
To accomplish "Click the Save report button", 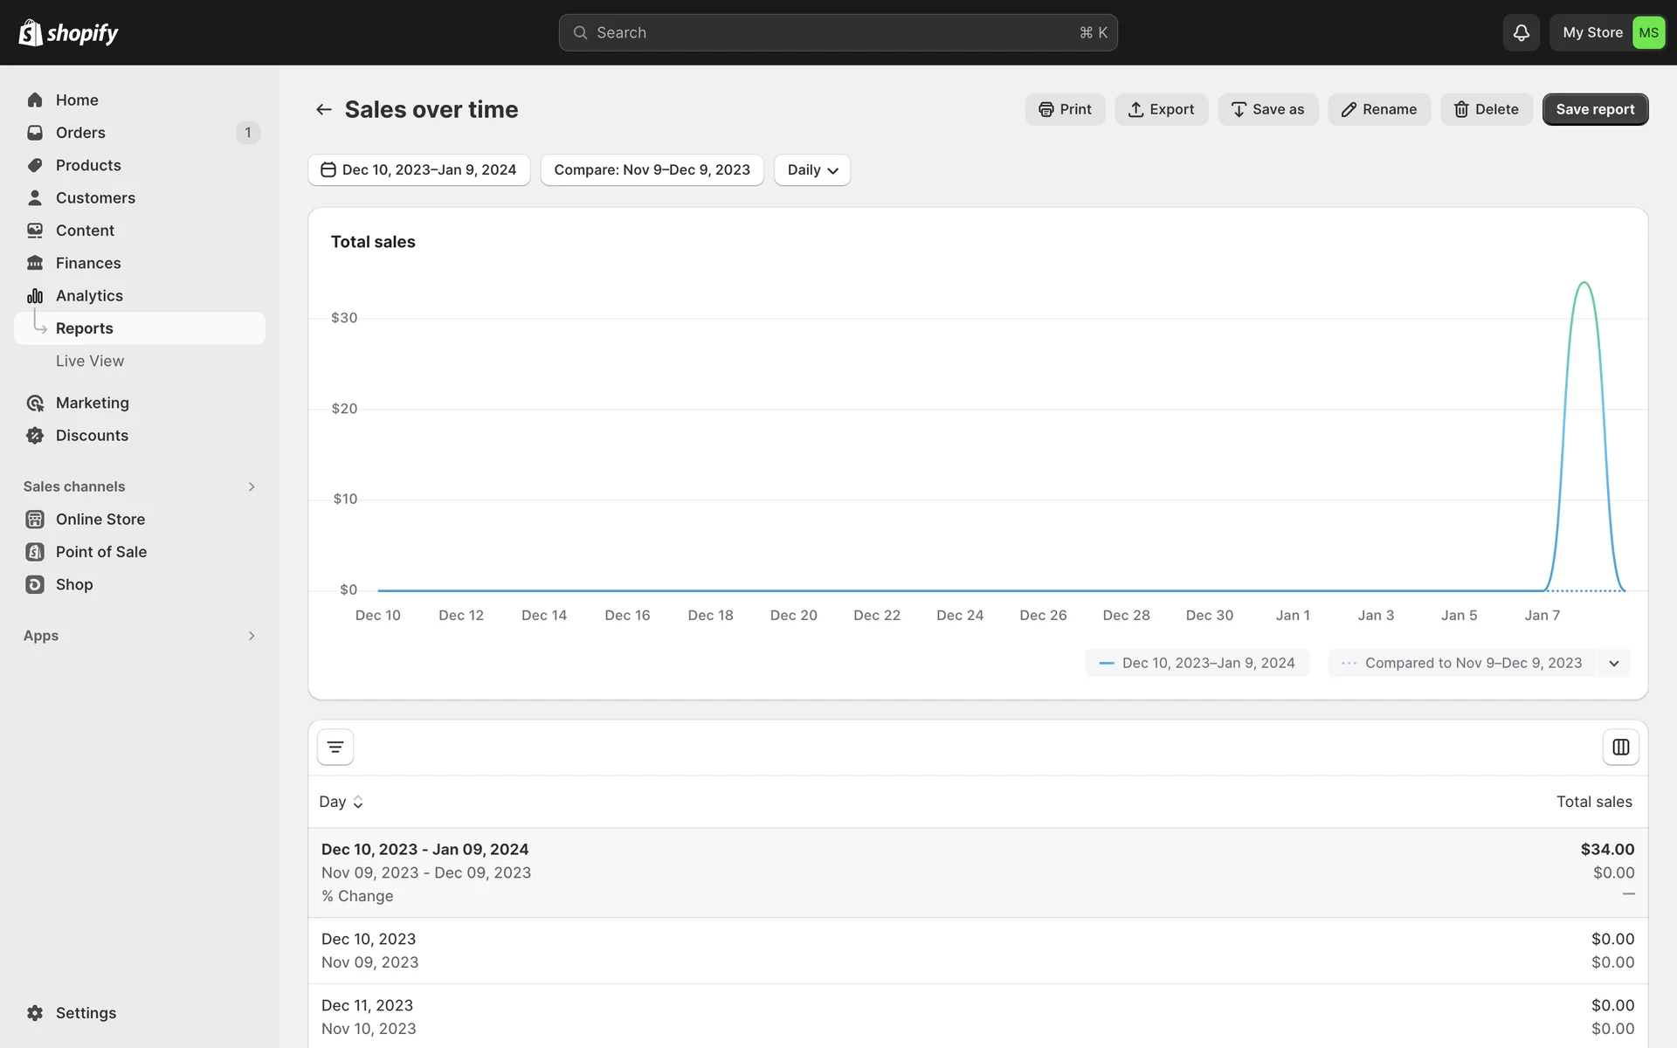I will click(x=1594, y=109).
